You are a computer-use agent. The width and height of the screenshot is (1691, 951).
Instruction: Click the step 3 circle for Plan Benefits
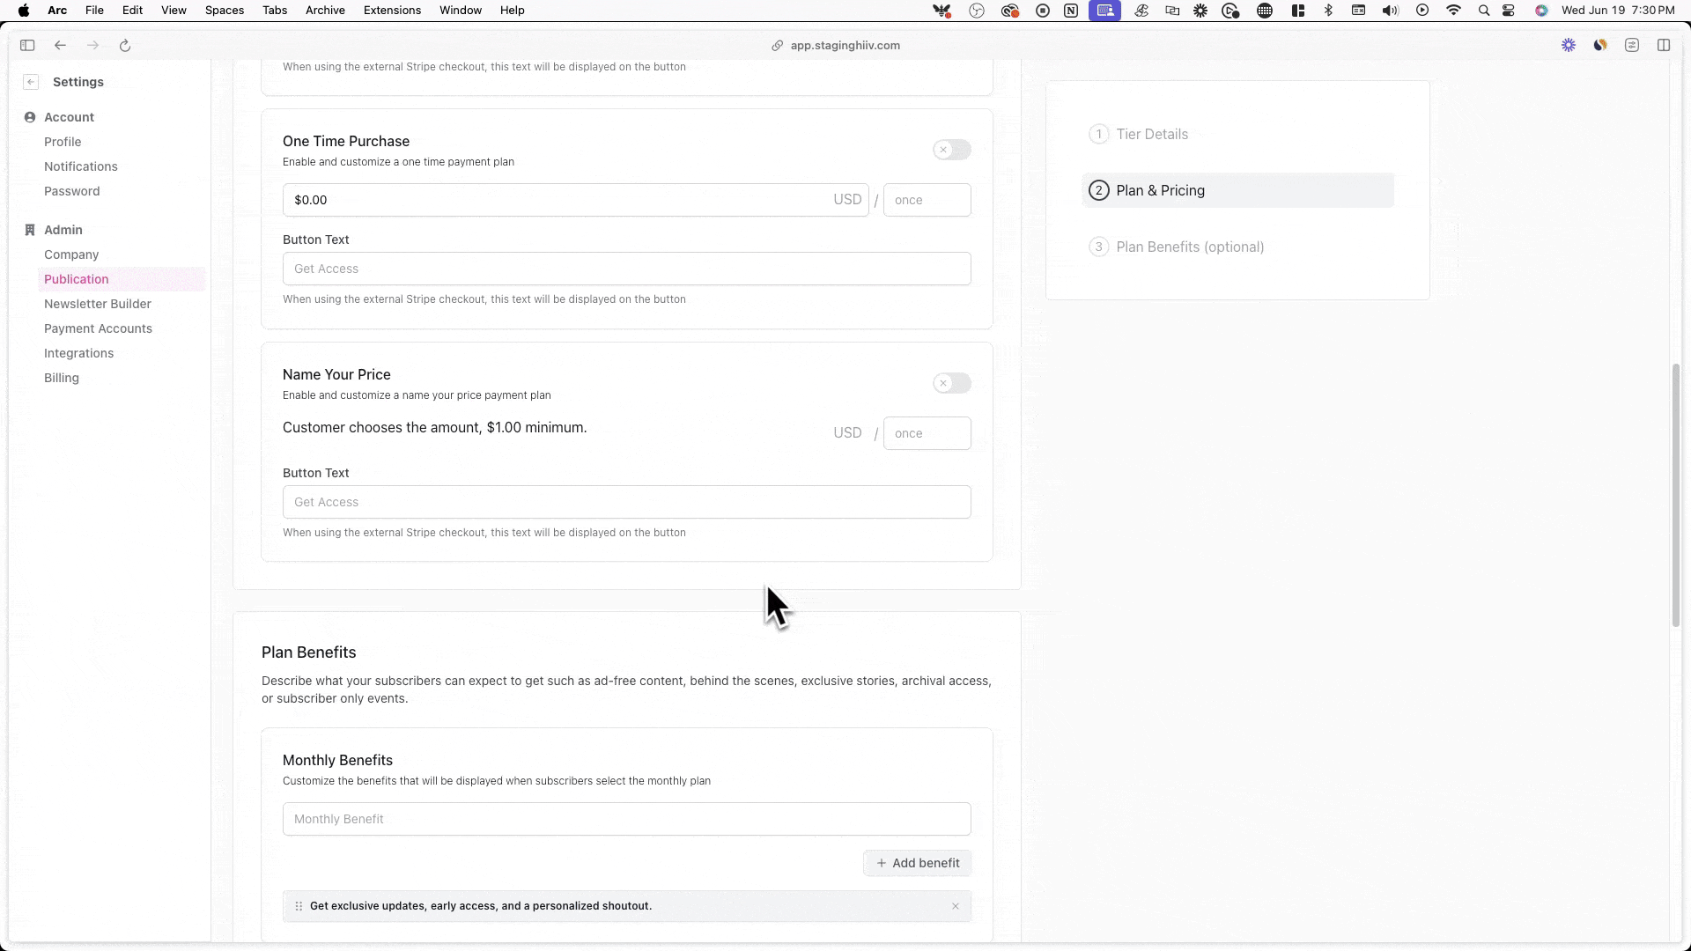point(1098,247)
